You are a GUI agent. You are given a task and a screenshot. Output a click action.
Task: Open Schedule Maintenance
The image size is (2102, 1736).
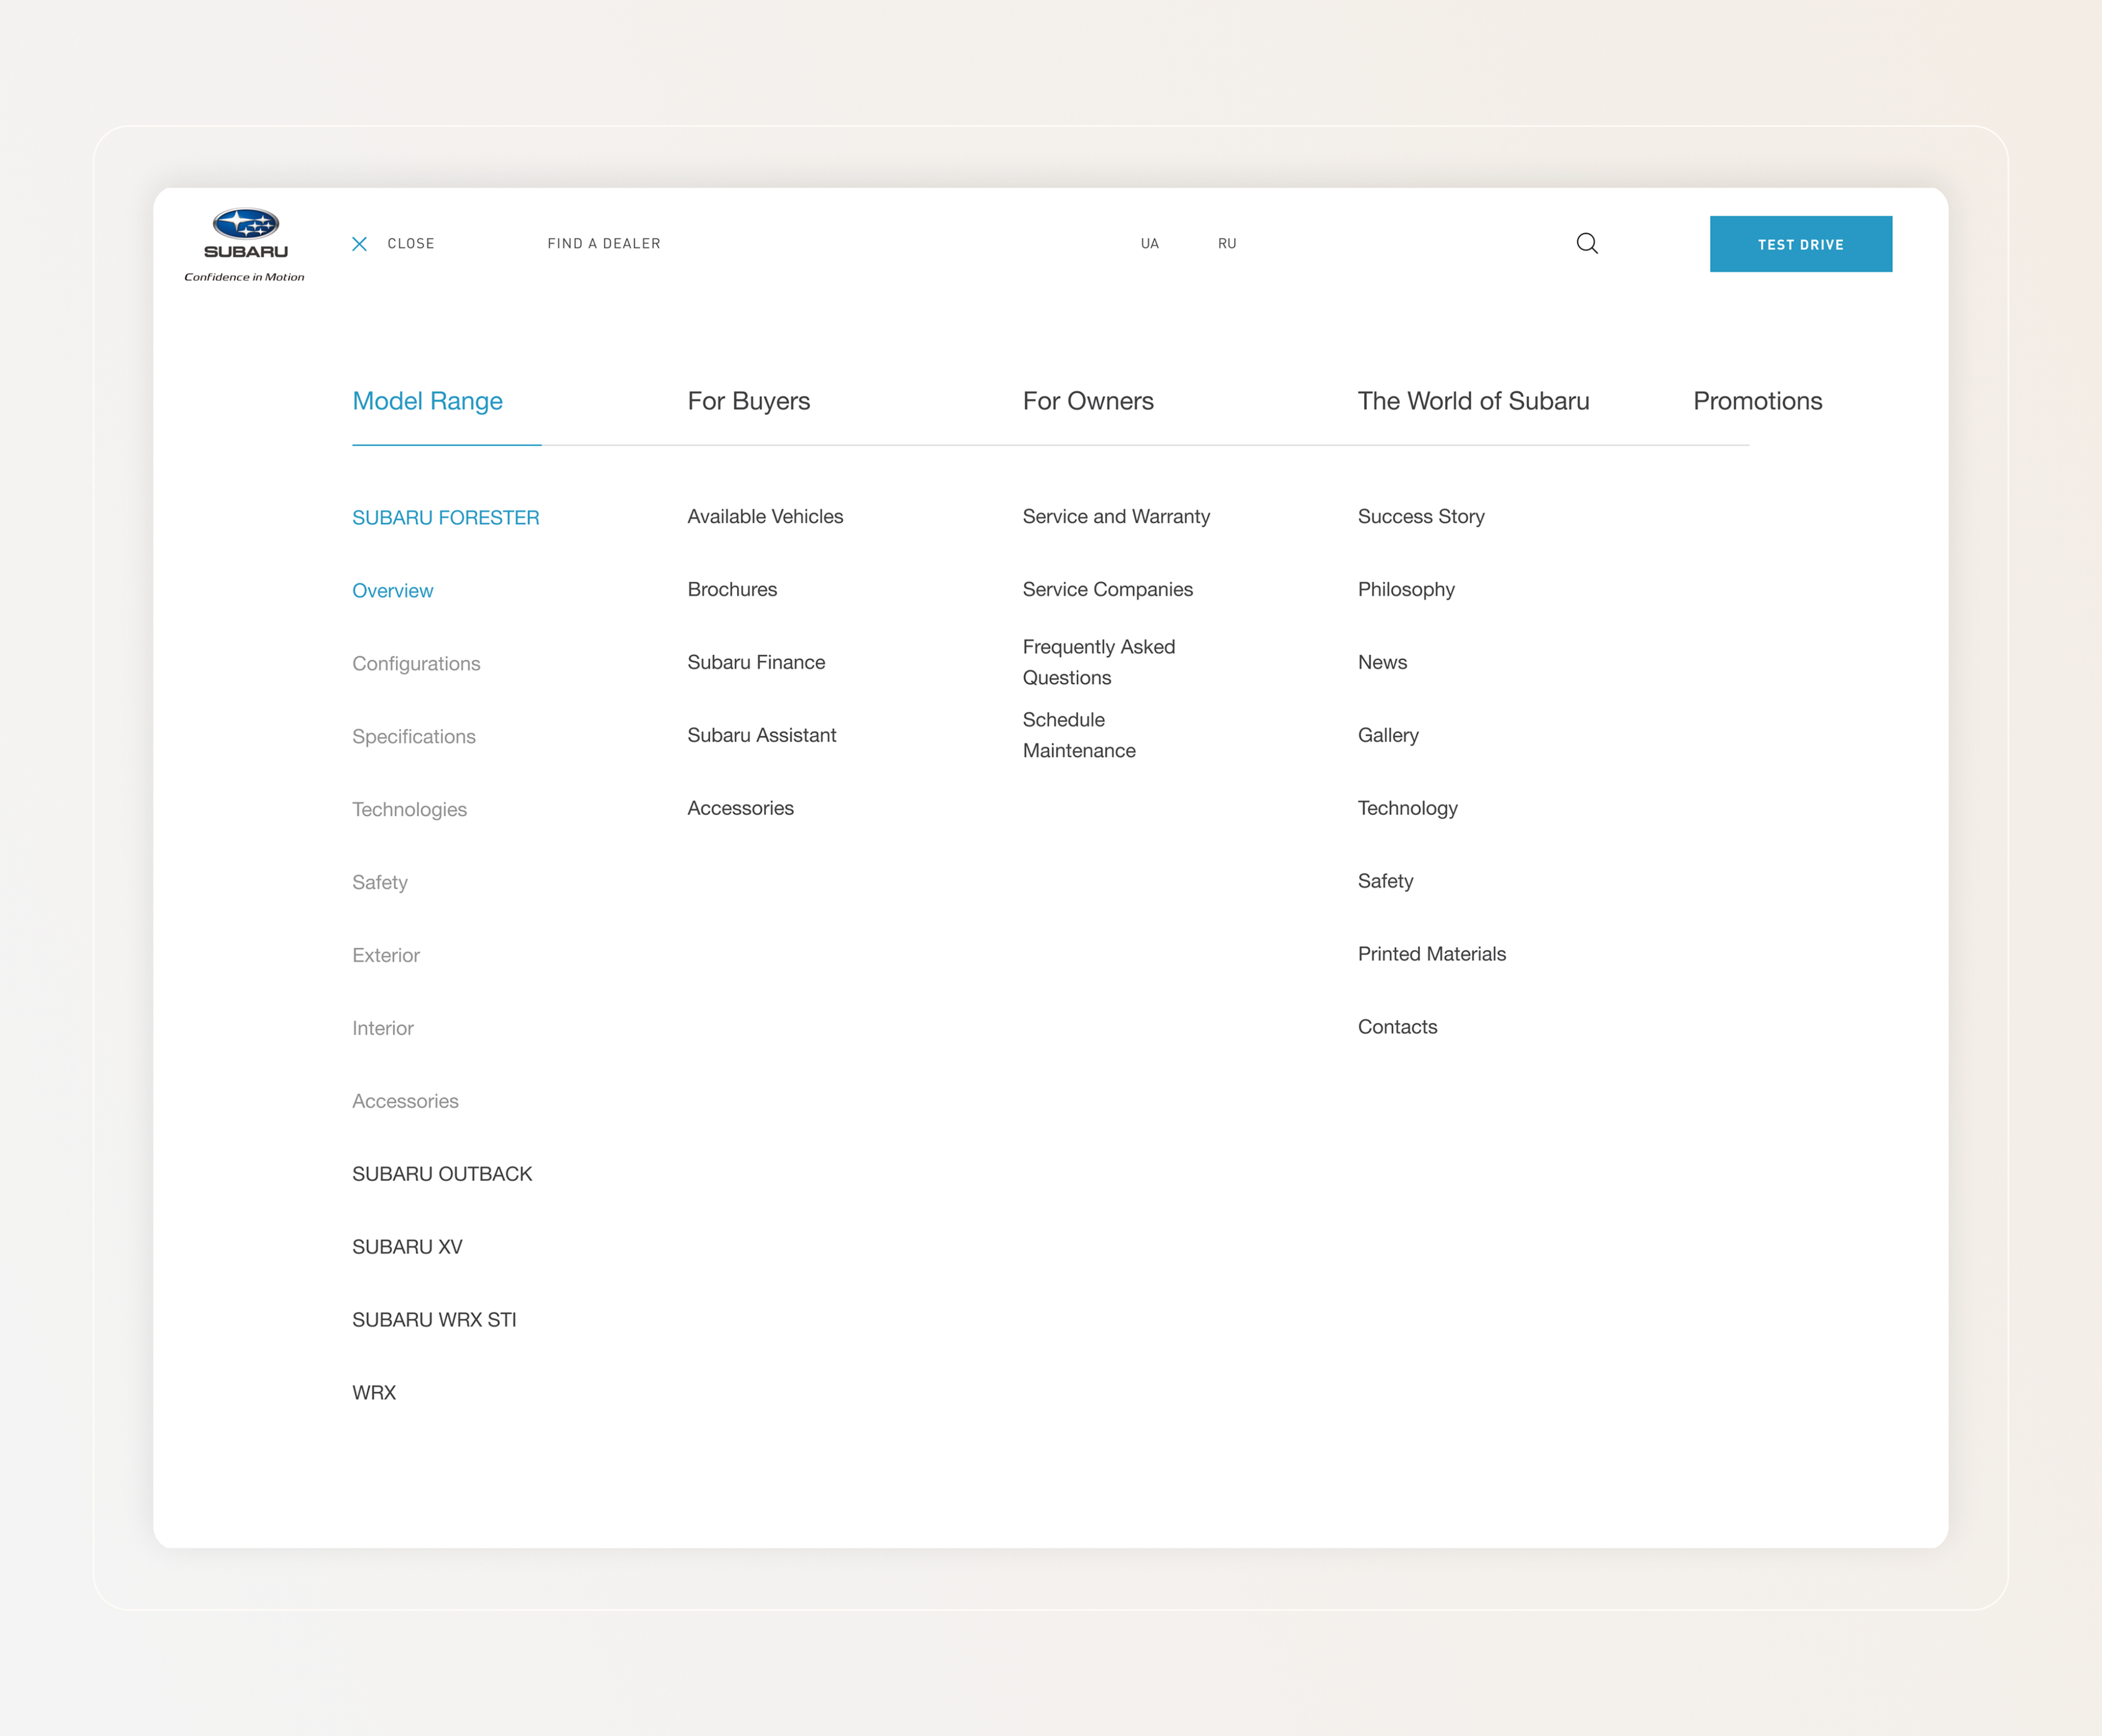tap(1079, 735)
